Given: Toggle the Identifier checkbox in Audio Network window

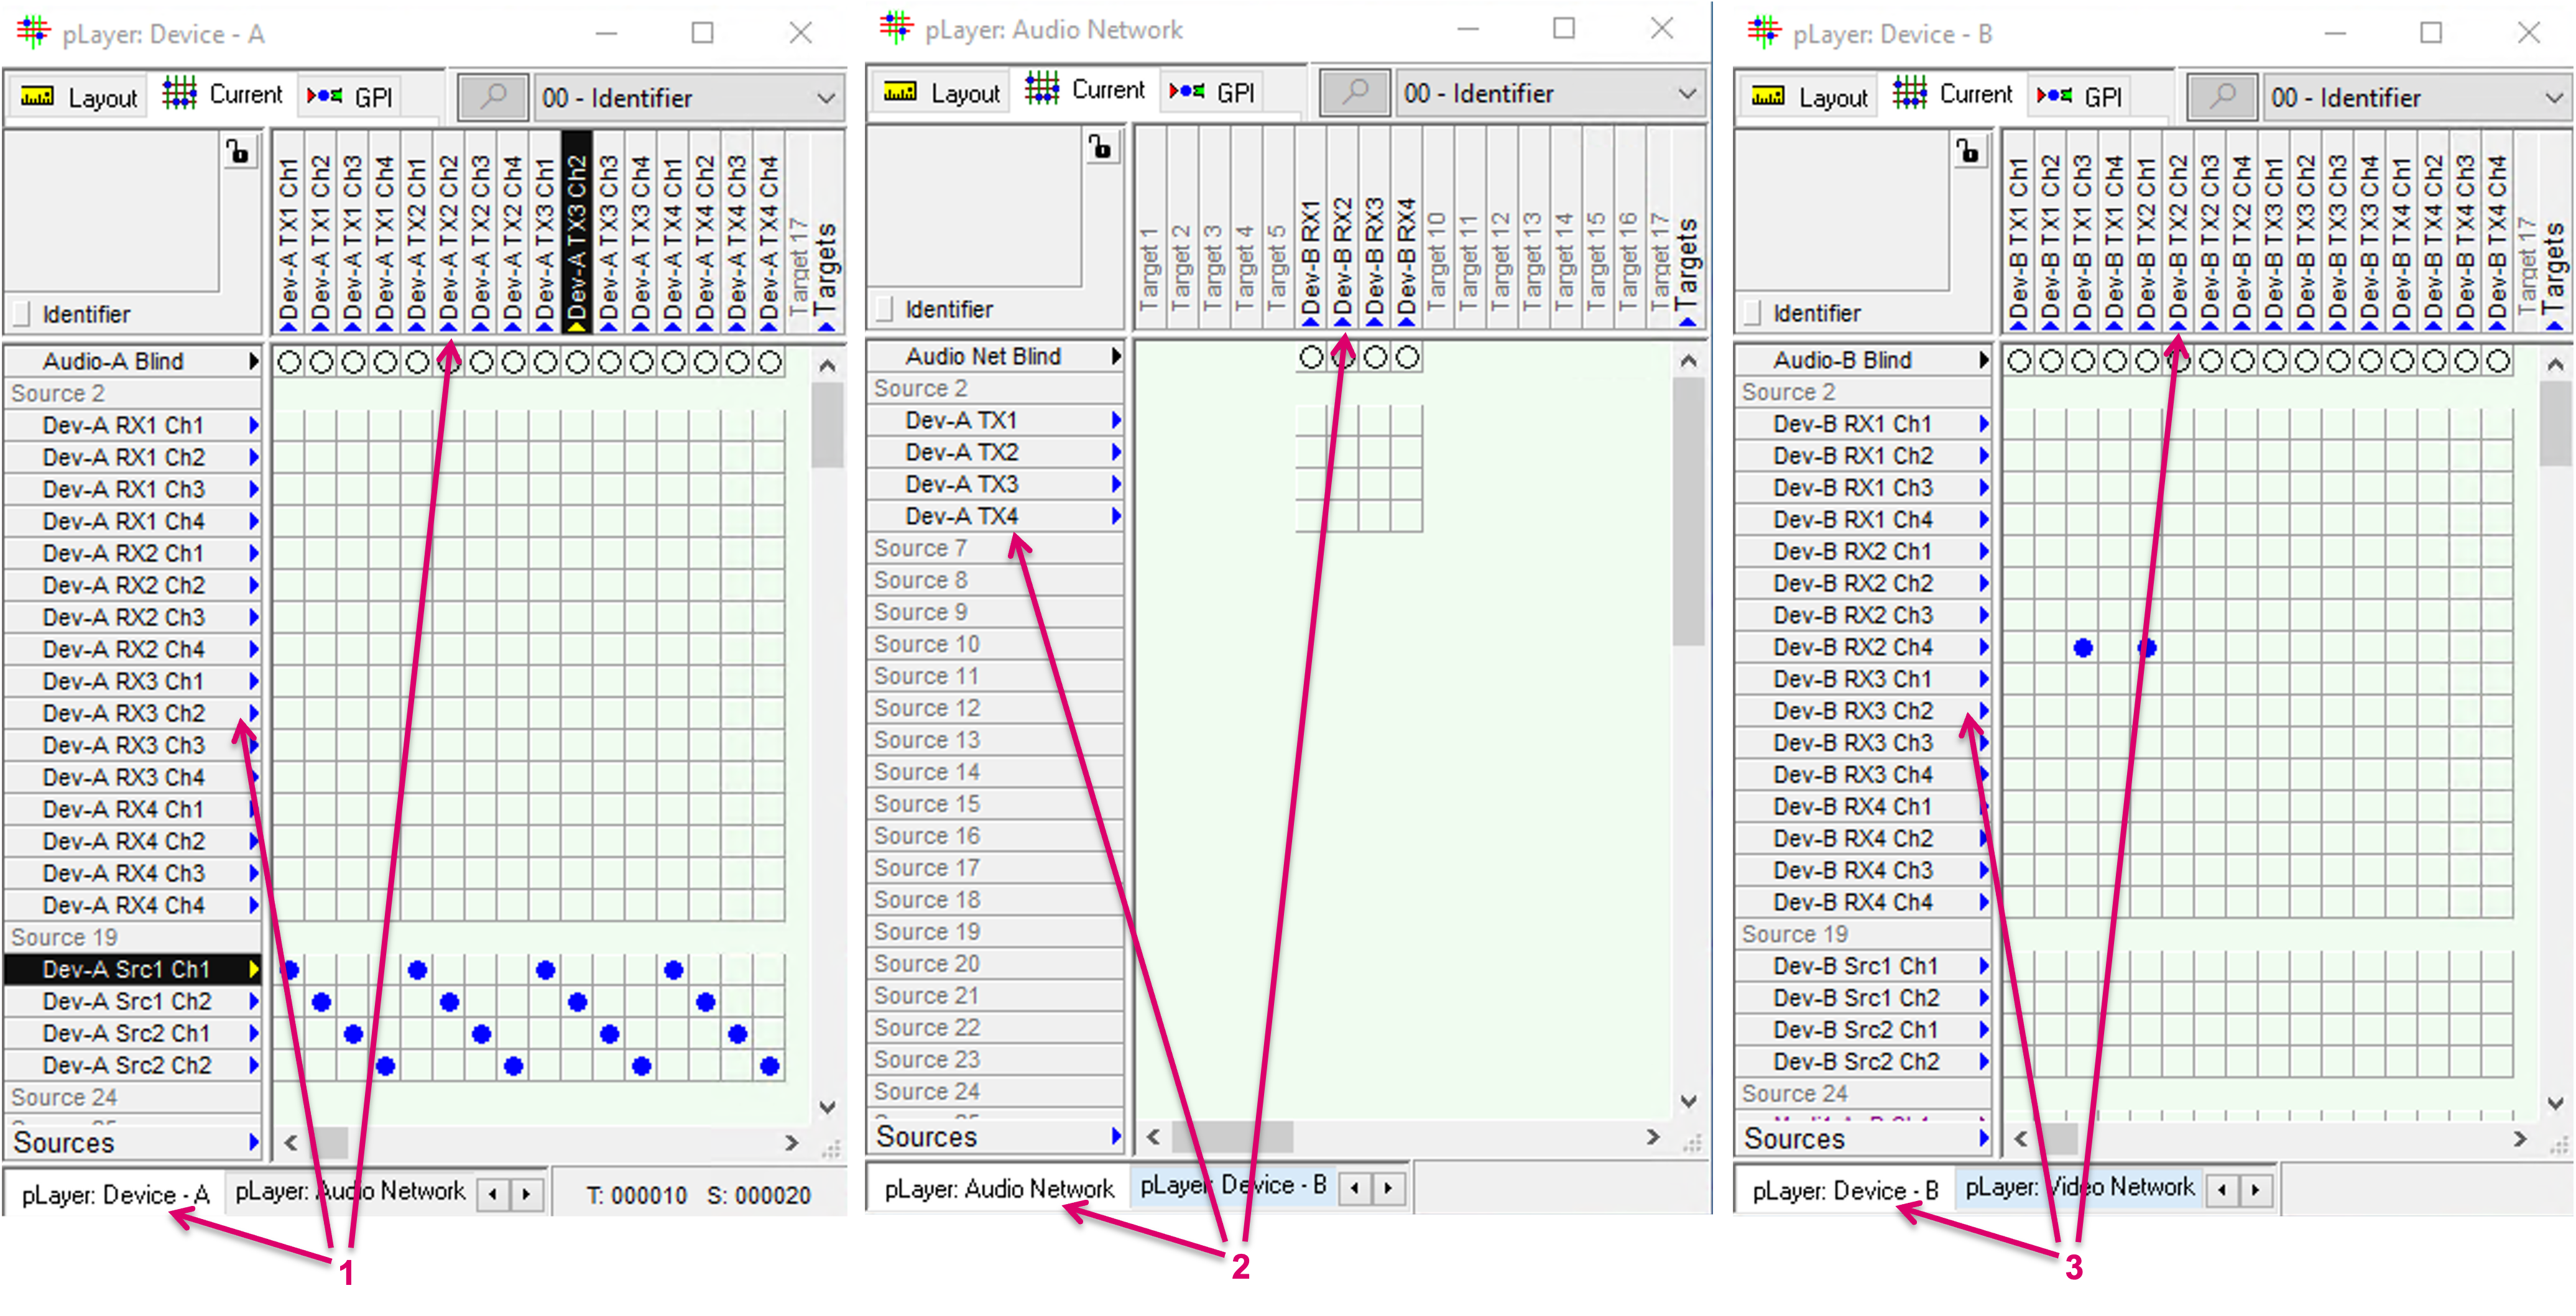Looking at the screenshot, I should coord(884,309).
